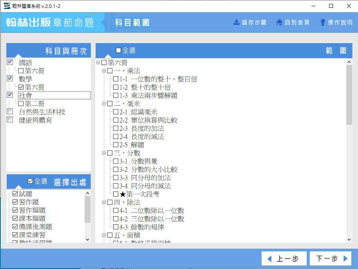The image size is (358, 269).
Task: Go to the next step 下一步
Action: pos(330,258)
